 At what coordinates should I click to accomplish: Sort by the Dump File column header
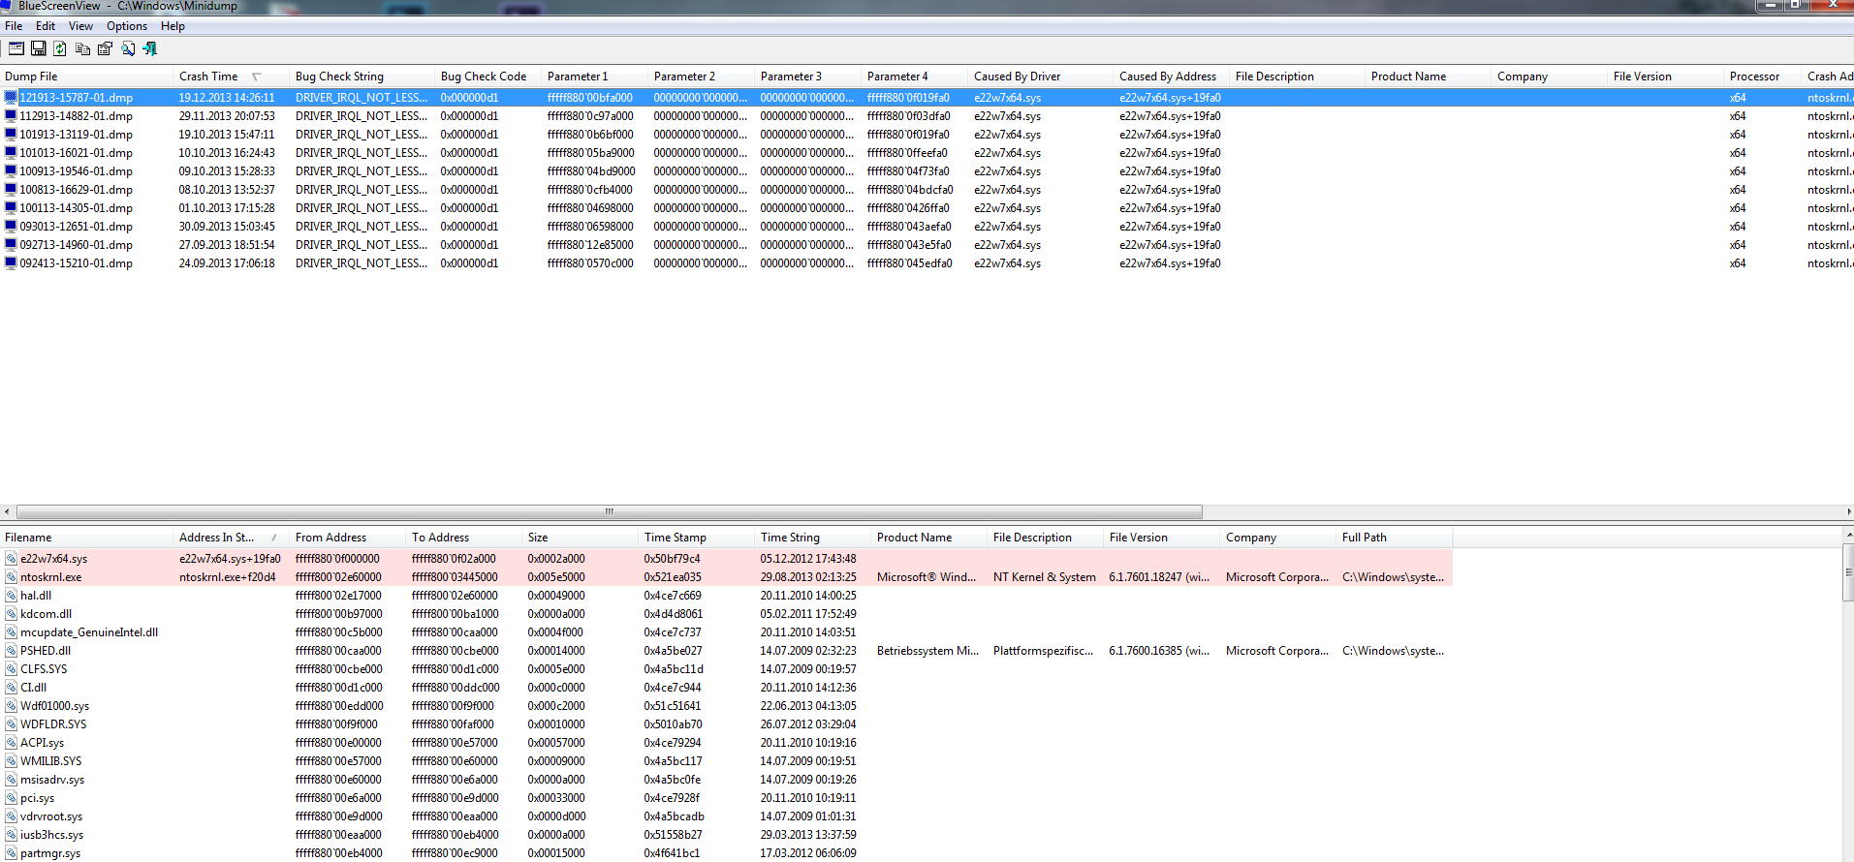[x=87, y=77]
